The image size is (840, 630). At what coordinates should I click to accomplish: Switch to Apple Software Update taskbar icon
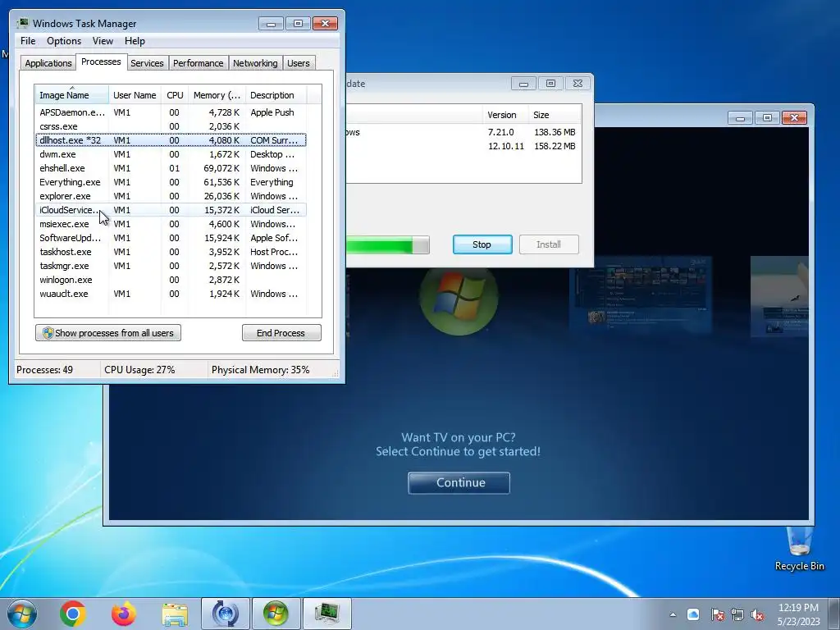[226, 614]
